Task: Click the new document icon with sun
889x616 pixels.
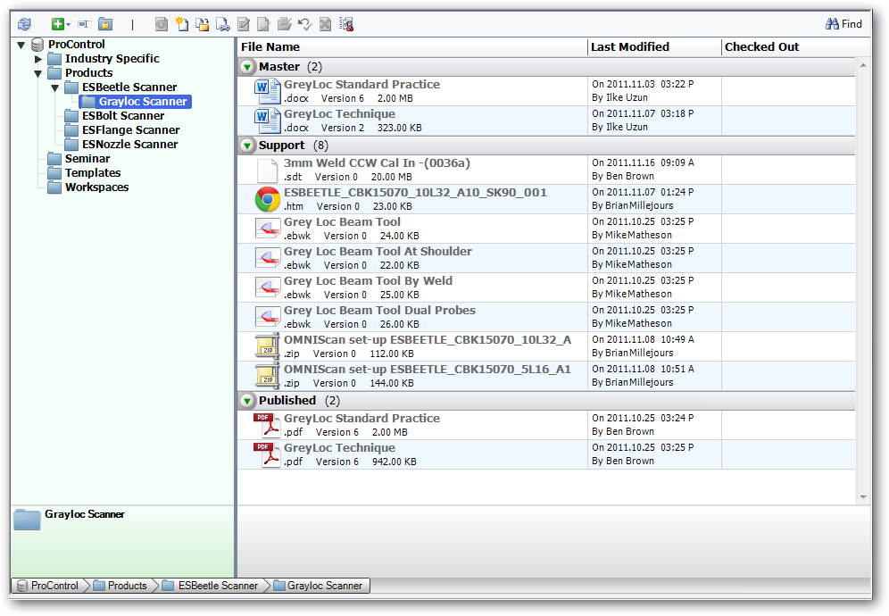Action: click(182, 24)
